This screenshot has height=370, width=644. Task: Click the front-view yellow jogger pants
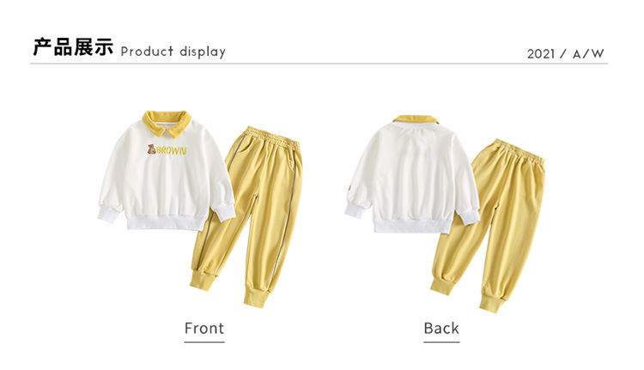pyautogui.click(x=248, y=216)
